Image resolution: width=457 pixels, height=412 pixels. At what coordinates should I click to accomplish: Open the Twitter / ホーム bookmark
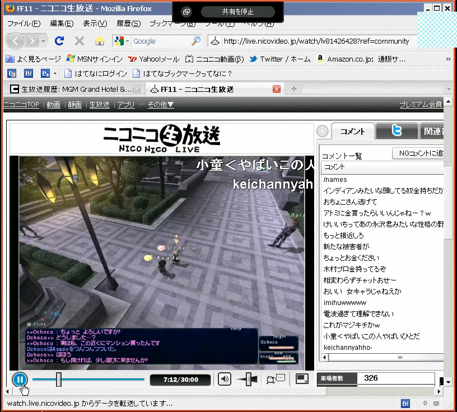tap(280, 59)
